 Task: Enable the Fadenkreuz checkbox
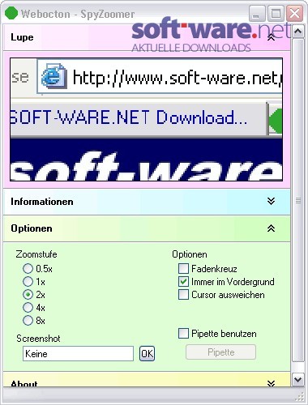(x=183, y=269)
